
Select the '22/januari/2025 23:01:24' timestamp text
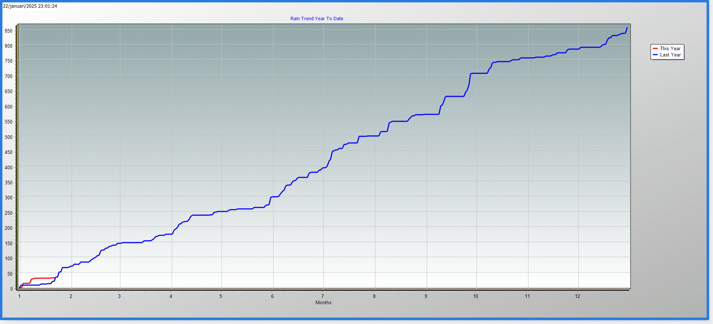pos(30,6)
